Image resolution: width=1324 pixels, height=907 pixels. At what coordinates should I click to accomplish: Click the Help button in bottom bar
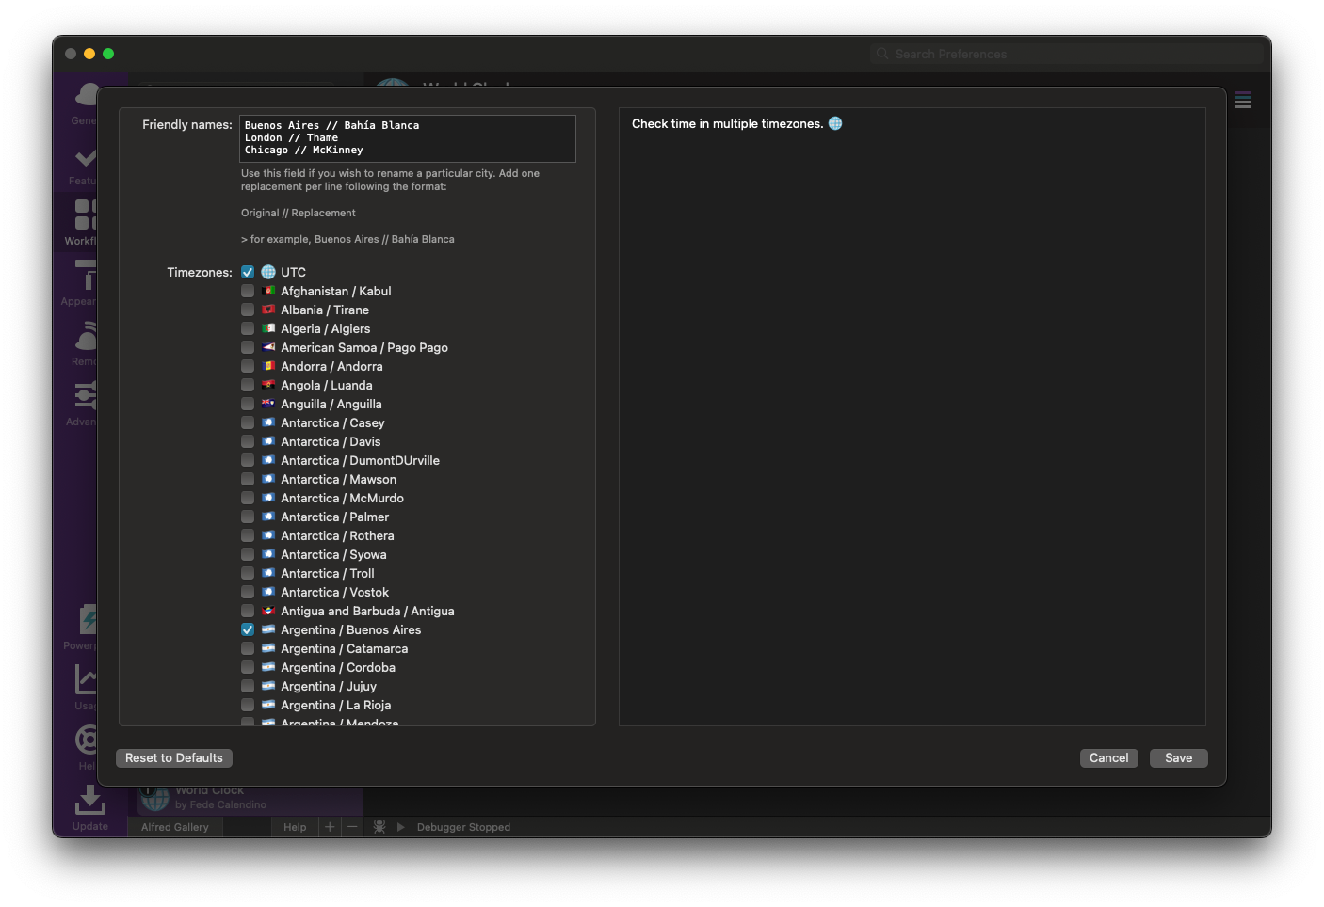click(x=295, y=827)
